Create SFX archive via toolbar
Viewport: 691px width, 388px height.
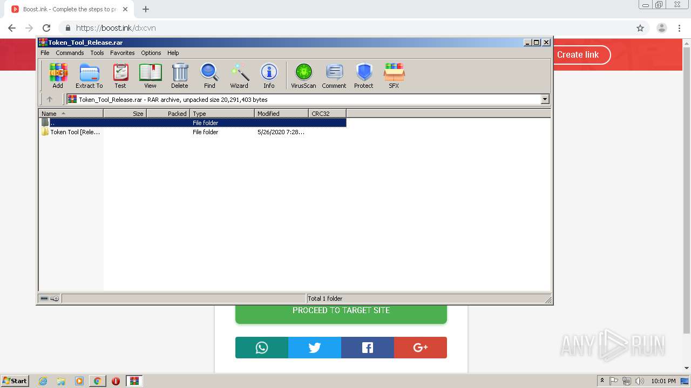point(394,75)
